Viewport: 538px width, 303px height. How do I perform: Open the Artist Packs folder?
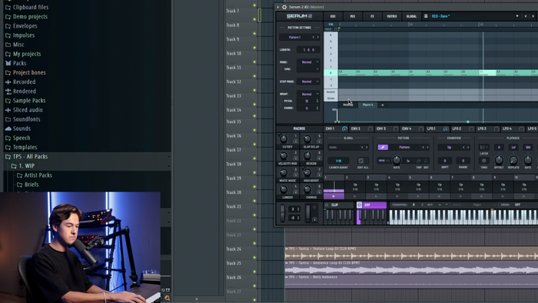[38, 175]
